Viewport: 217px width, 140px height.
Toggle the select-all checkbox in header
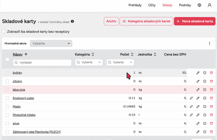click(x=7, y=59)
